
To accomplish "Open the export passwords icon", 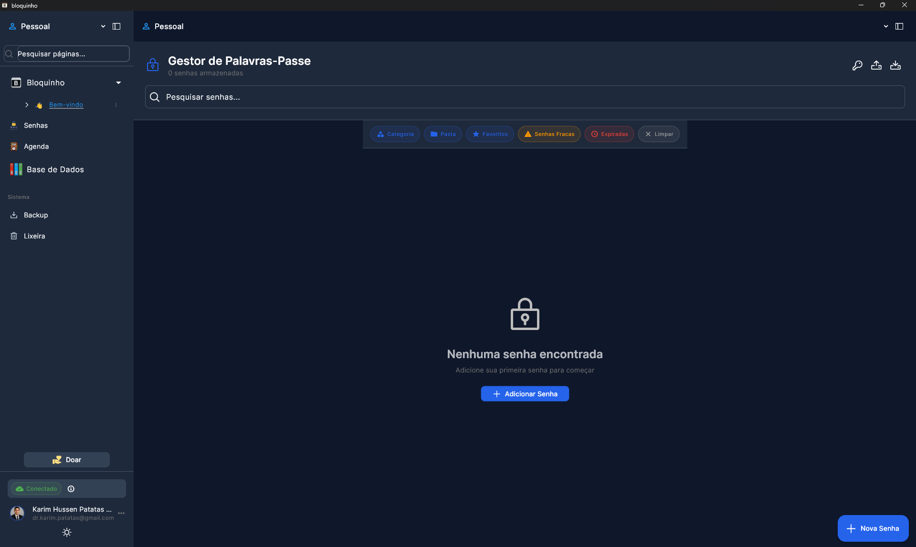I will (x=877, y=65).
